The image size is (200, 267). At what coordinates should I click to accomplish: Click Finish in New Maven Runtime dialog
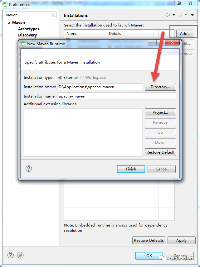click(131, 169)
